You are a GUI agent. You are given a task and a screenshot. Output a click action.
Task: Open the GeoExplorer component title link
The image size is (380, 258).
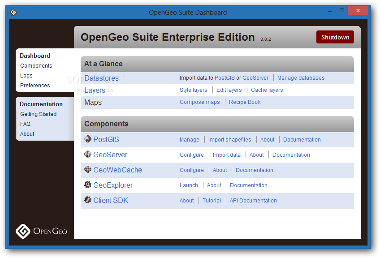113,185
